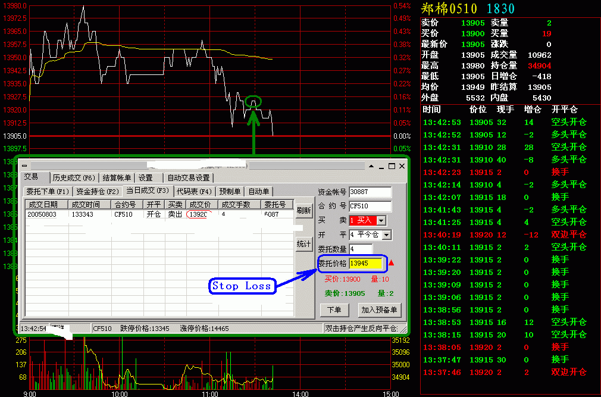The width and height of the screenshot is (601, 397).
Task: Select the 自动交易设置 tab
Action: point(188,177)
